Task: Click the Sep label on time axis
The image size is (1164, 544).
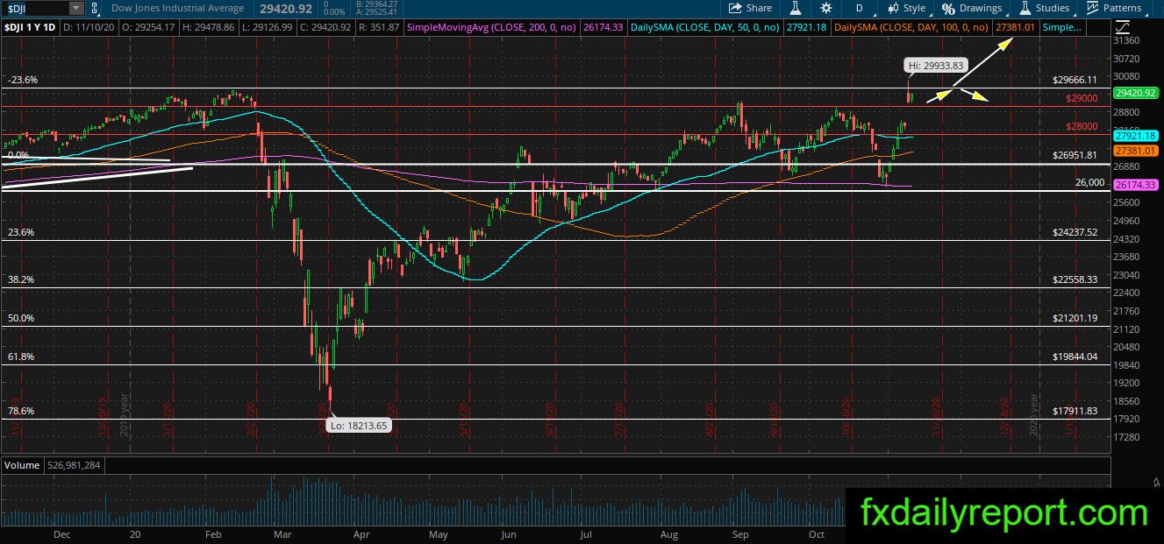Action: pos(740,533)
